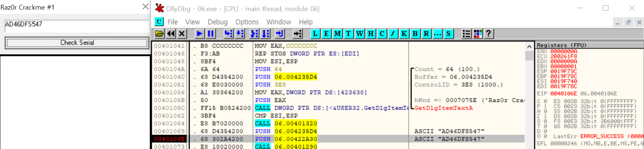Restore the CPU child window
Screen dimensions: 644x149
(628, 23)
